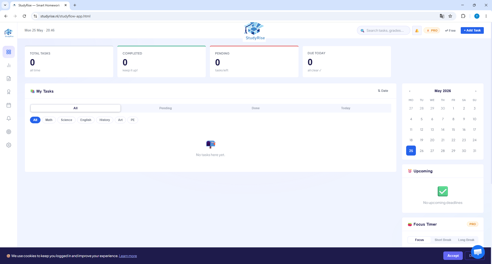Click the 'No upcoming deadlines' text

pos(443,203)
